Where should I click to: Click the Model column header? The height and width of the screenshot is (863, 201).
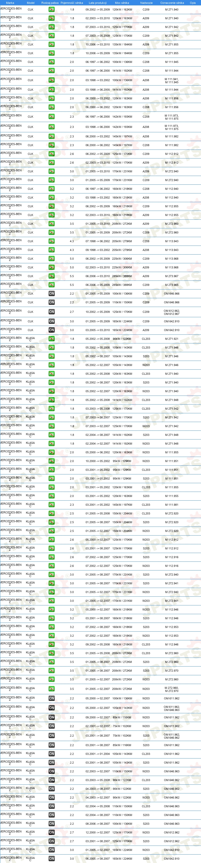[31, 3]
